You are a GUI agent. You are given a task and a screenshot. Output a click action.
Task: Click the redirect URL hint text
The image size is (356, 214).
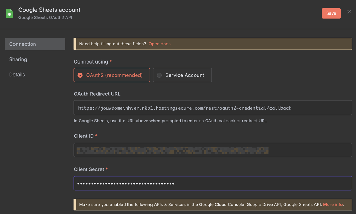click(x=170, y=121)
